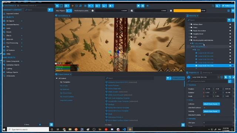Click the property search field in Properties

click(207, 81)
